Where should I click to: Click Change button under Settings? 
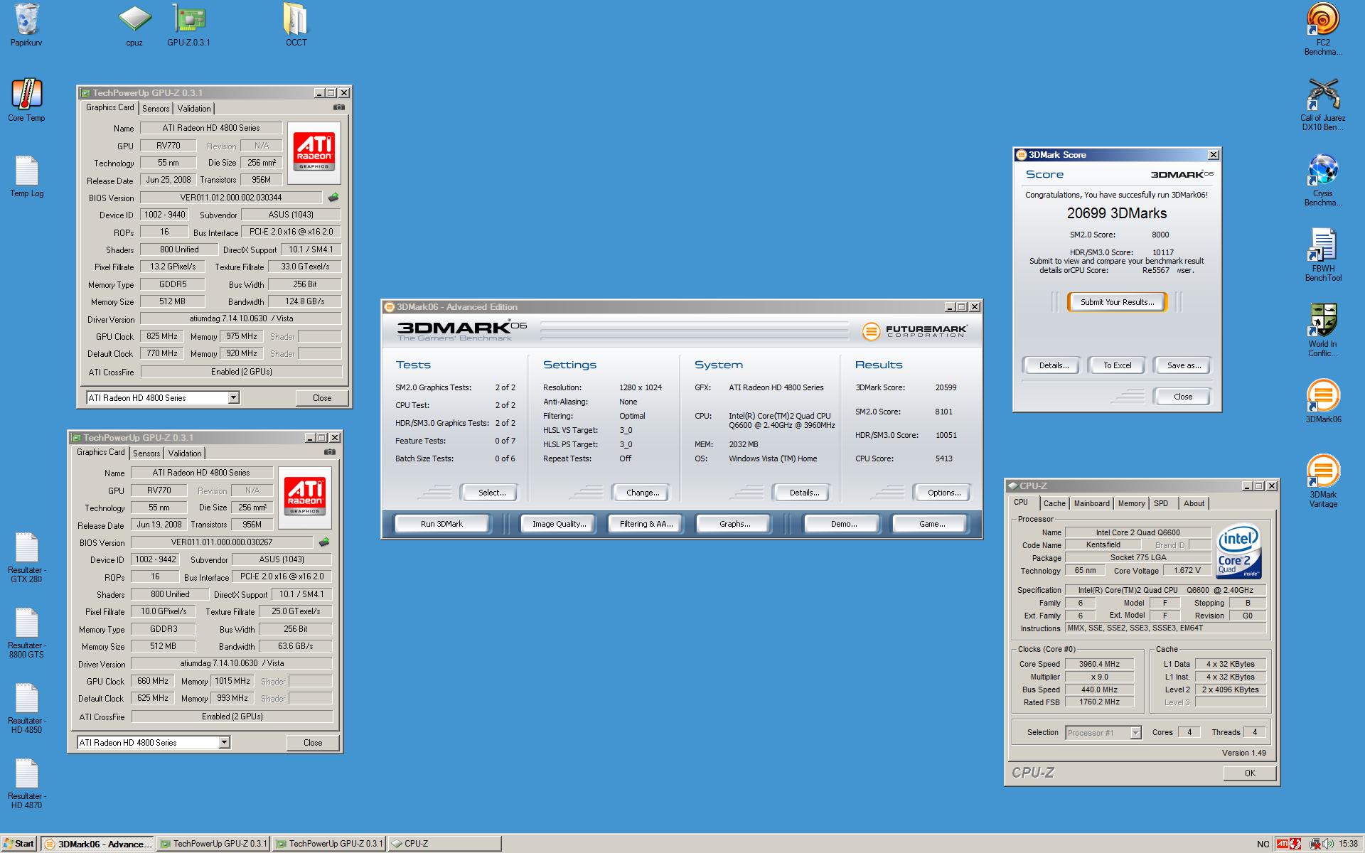pyautogui.click(x=642, y=493)
